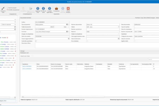Uncheck Controllo quadratura
159x106 pixels.
(x=36, y=41)
